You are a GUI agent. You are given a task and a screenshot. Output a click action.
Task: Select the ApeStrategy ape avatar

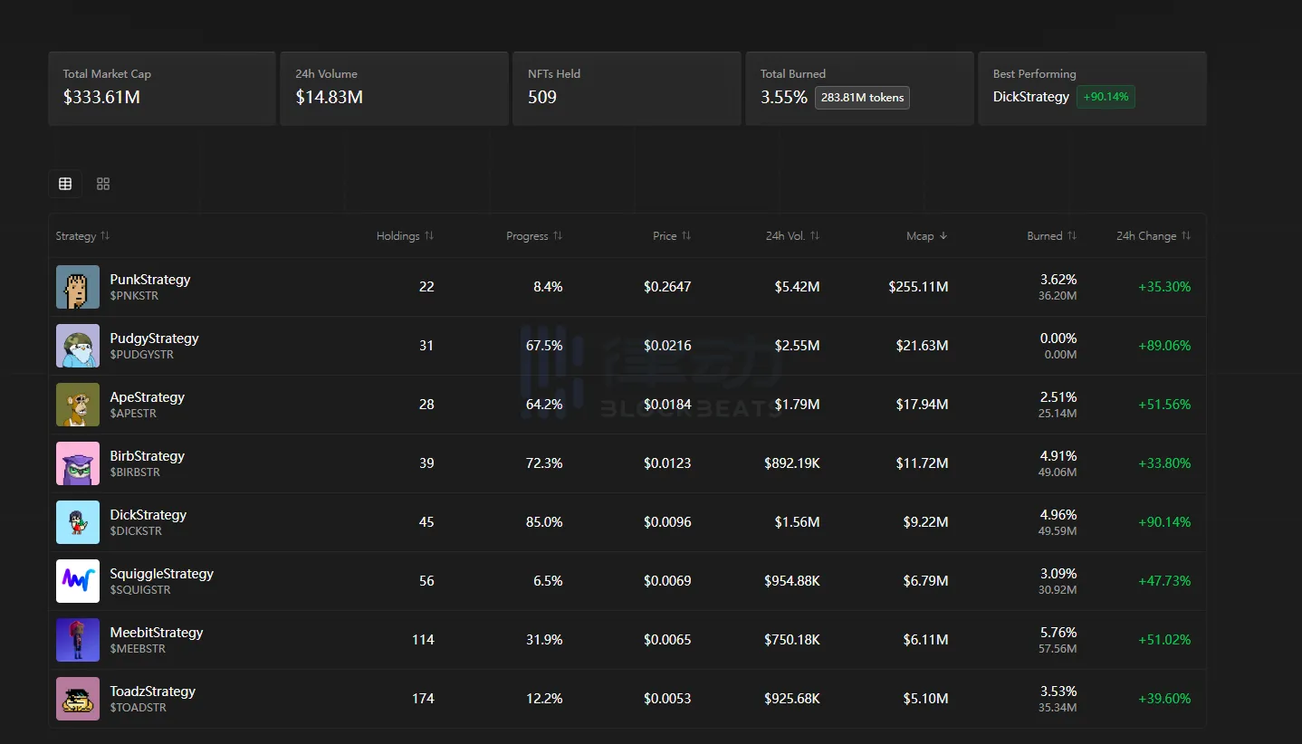[78, 405]
